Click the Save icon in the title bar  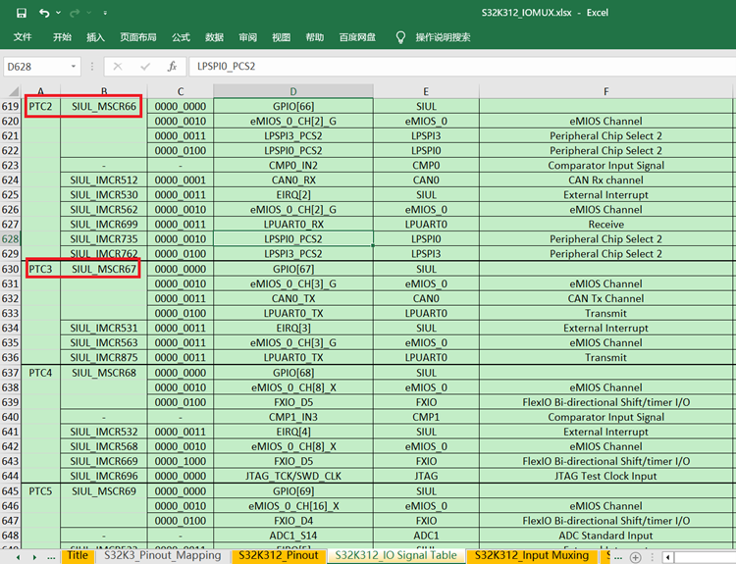[x=22, y=13]
